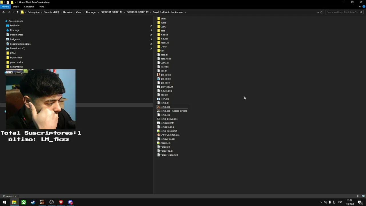Select the sampgui.png file
Screen dimensions: 366x206
tap(167, 127)
